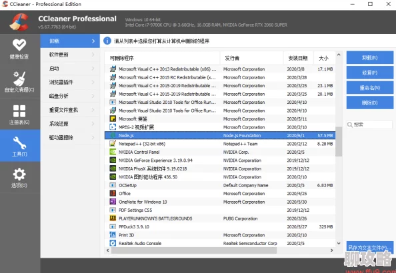The width and height of the screenshot is (396, 273).
Task: Open the System Restore (系统还原) tab
Action: coord(70,124)
